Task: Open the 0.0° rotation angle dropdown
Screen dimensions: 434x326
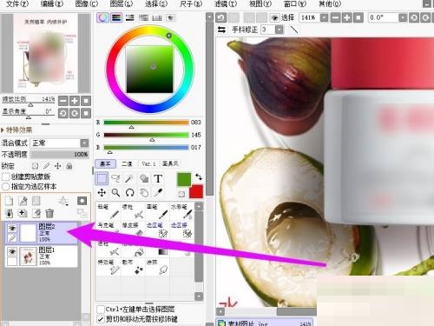Action: 403,18
